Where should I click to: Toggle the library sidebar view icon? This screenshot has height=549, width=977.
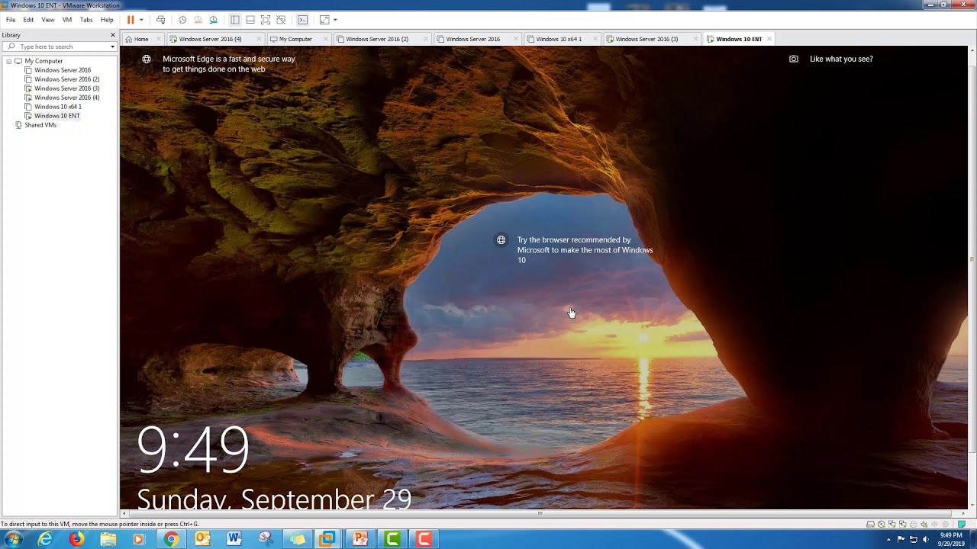pyautogui.click(x=235, y=20)
